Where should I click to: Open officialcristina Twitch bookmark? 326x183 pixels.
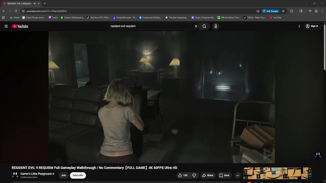click(229, 18)
